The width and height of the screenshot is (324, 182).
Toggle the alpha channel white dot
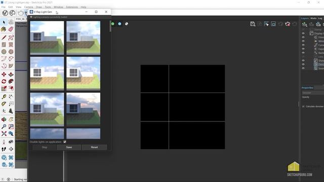click(x=127, y=24)
